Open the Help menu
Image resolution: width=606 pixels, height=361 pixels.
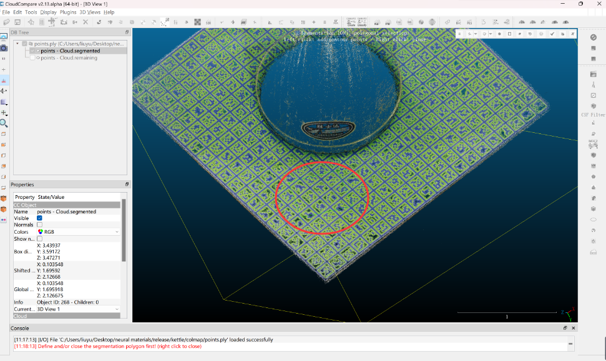[109, 12]
